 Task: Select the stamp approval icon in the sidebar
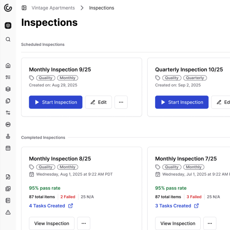(8, 136)
